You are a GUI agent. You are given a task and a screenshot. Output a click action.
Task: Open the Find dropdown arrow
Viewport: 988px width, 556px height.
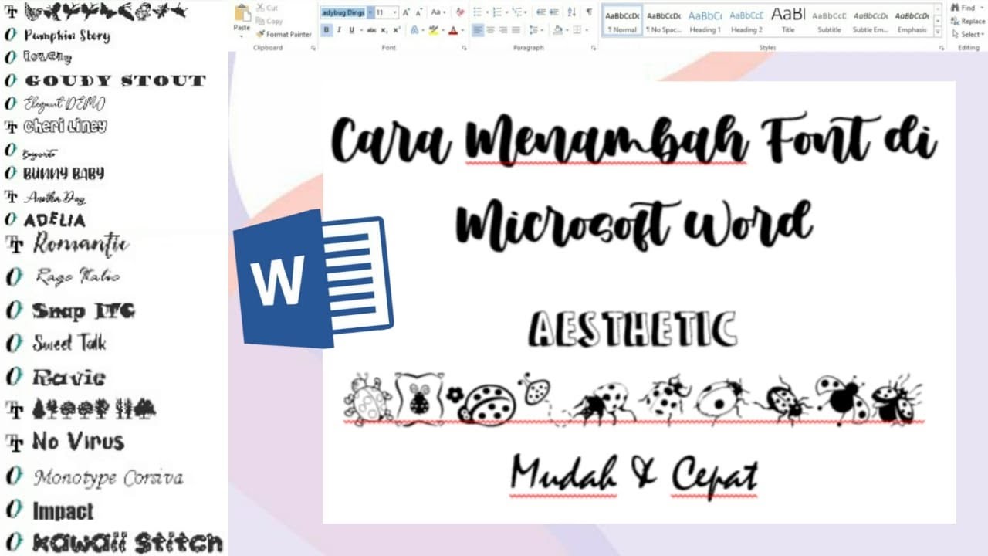click(x=980, y=8)
